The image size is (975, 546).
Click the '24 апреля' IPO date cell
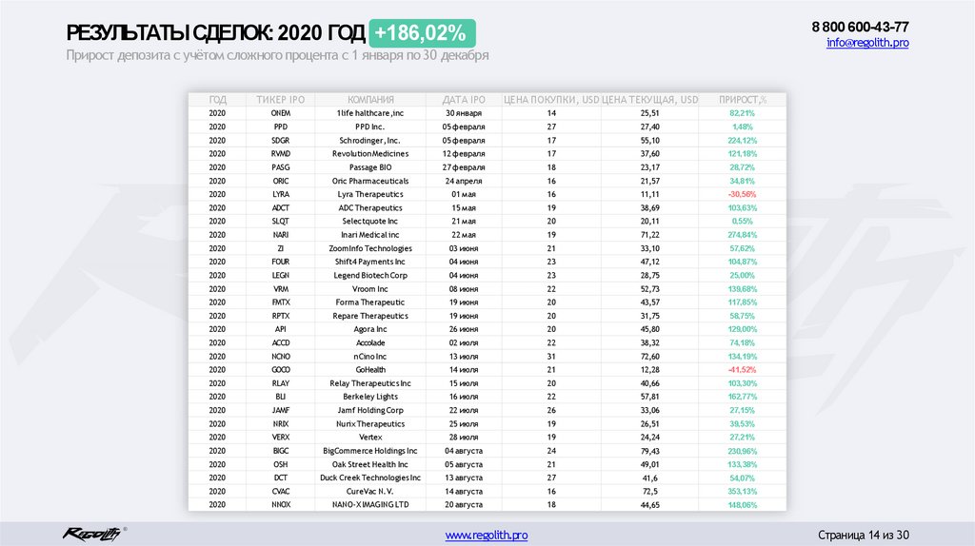click(x=464, y=181)
